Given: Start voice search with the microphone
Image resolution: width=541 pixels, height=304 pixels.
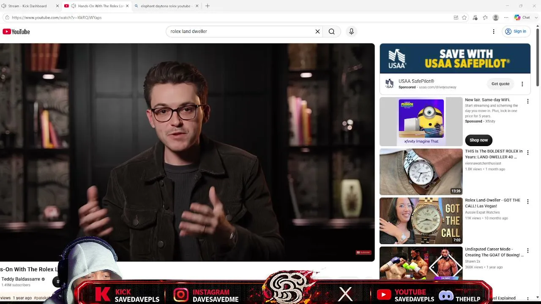Looking at the screenshot, I should click(351, 31).
